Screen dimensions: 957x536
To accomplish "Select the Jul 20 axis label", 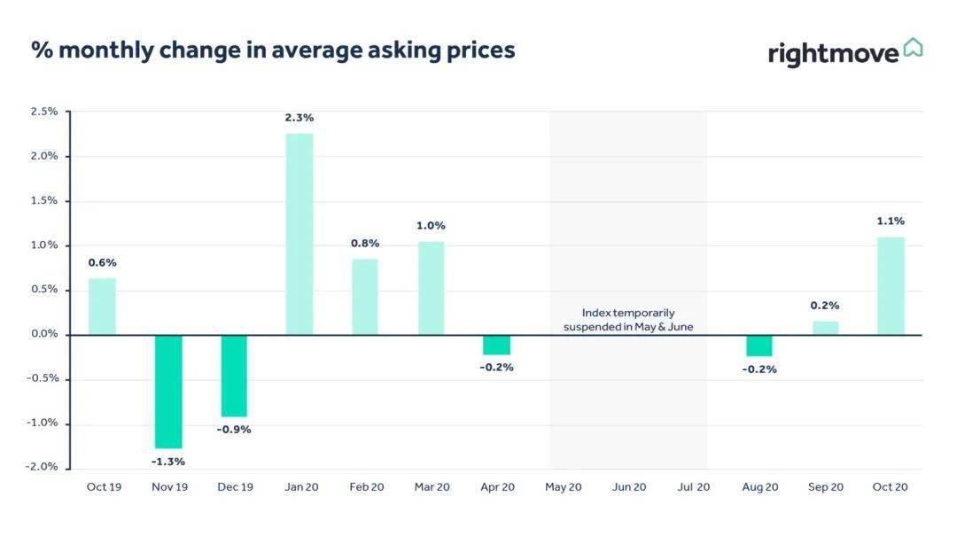I will pyautogui.click(x=694, y=486).
